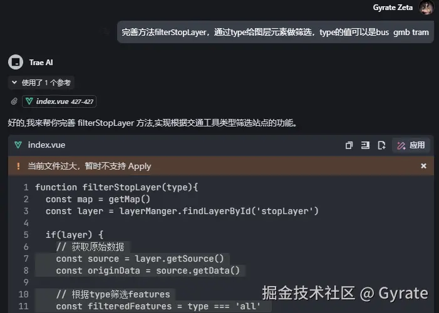Add code to new file icon

381,145
